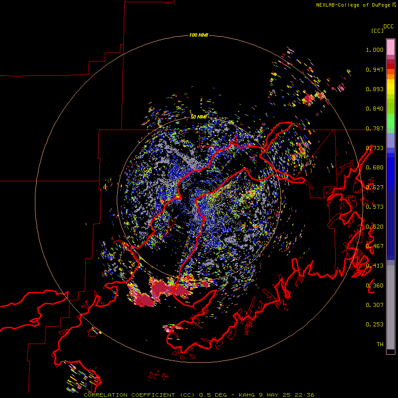Viewport: 398px width, 398px height.
Task: Pick the gray color bar segment
Action: (390, 307)
